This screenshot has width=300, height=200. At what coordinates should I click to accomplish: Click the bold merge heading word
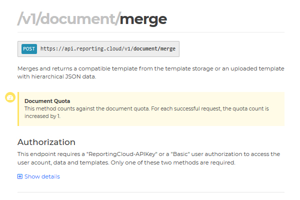coord(143,19)
